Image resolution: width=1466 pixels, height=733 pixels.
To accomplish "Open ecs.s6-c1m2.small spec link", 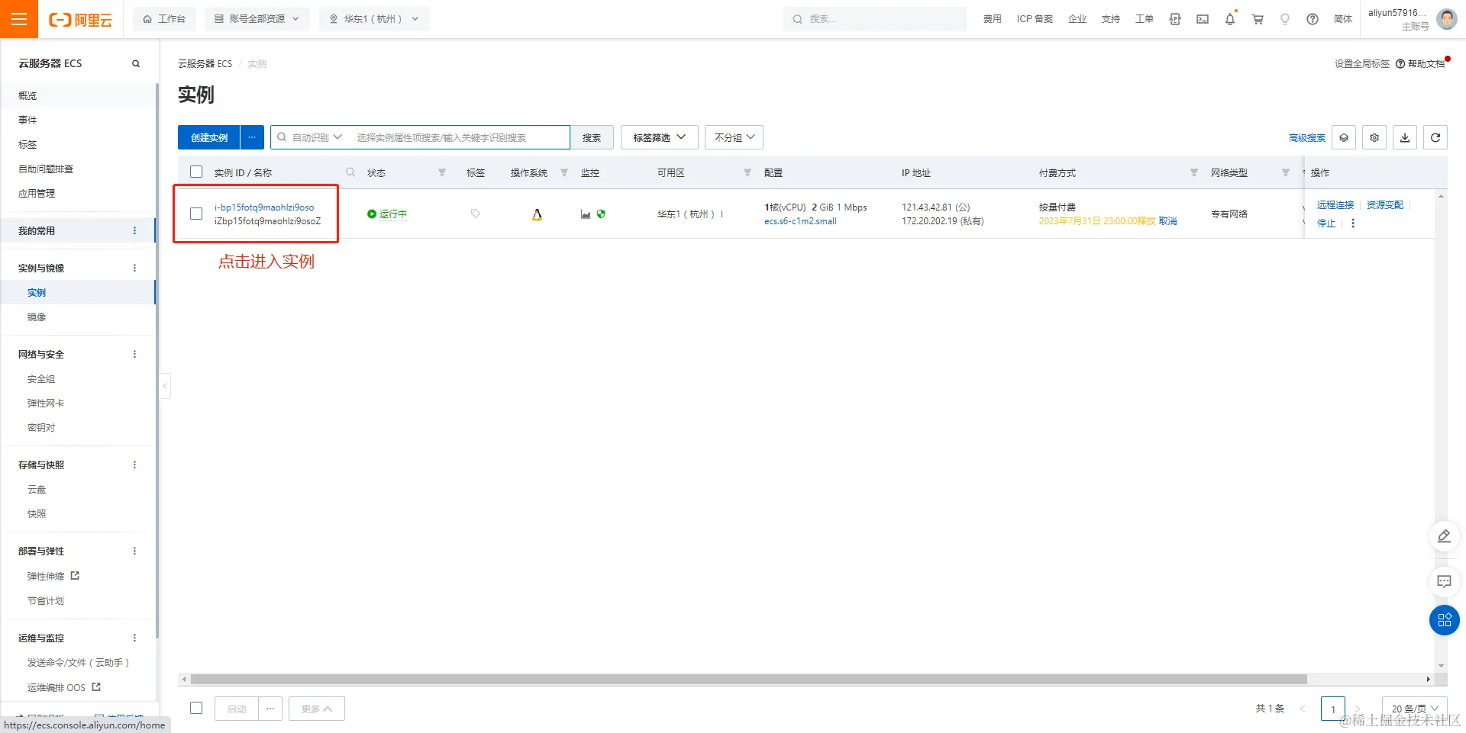I will click(x=800, y=221).
